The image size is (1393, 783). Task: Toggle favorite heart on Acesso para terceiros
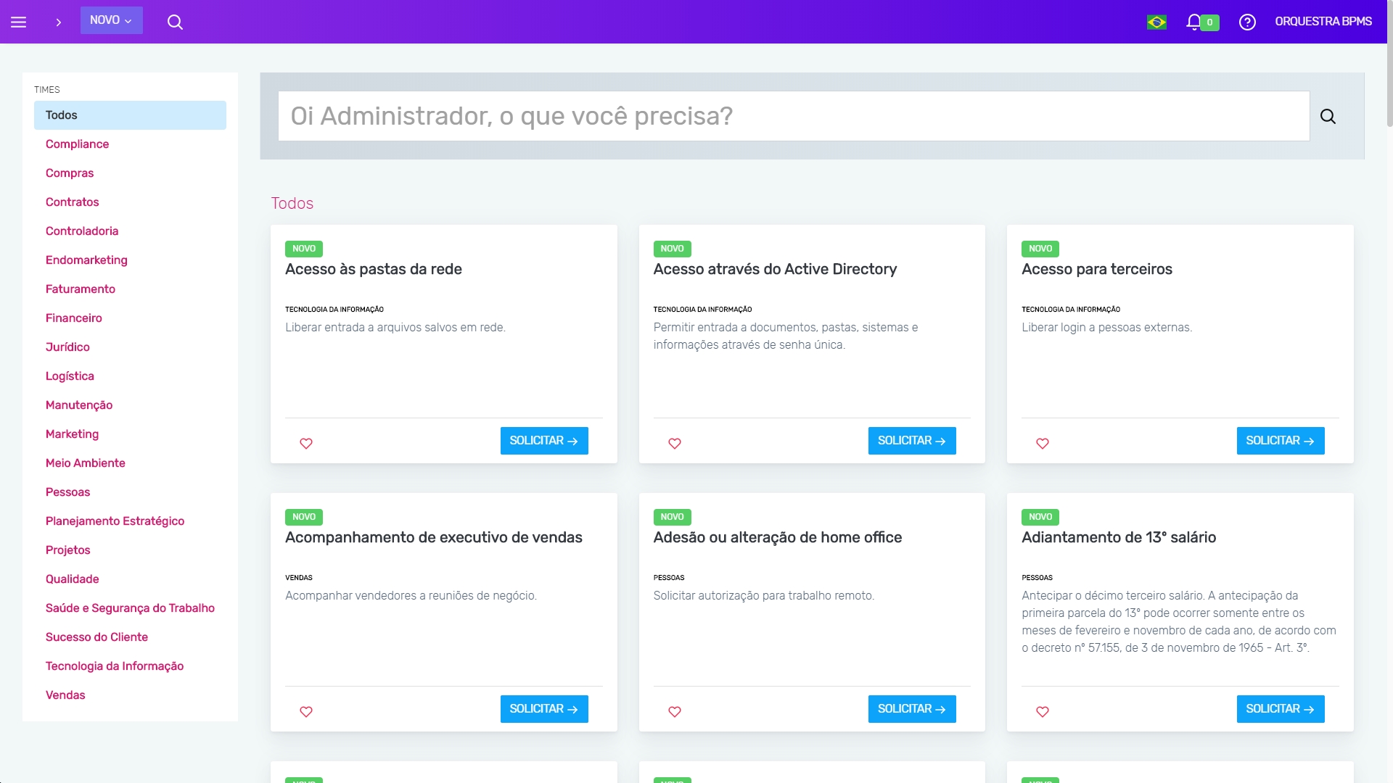(1043, 443)
